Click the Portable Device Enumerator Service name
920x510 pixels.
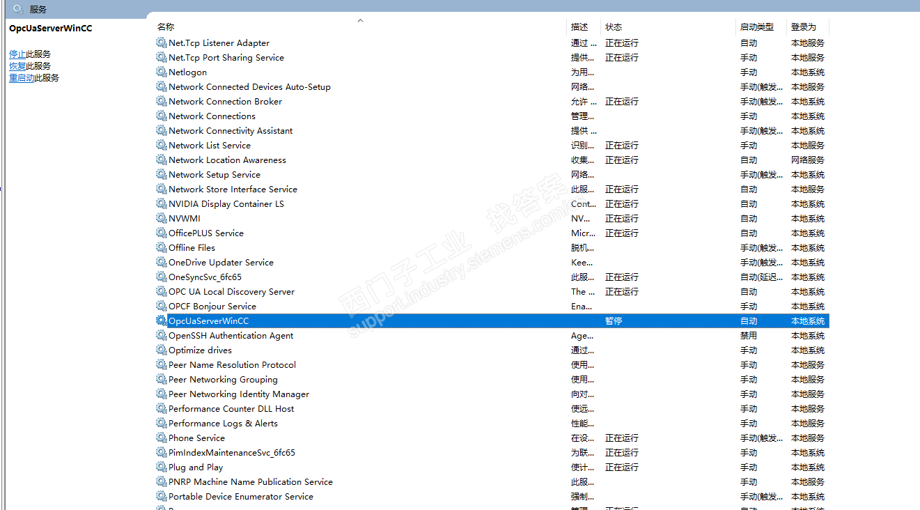pyautogui.click(x=241, y=496)
